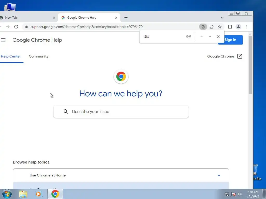Image resolution: width=266 pixels, height=199 pixels.
Task: Click the Chrome taskbar button
Action: (55, 194)
